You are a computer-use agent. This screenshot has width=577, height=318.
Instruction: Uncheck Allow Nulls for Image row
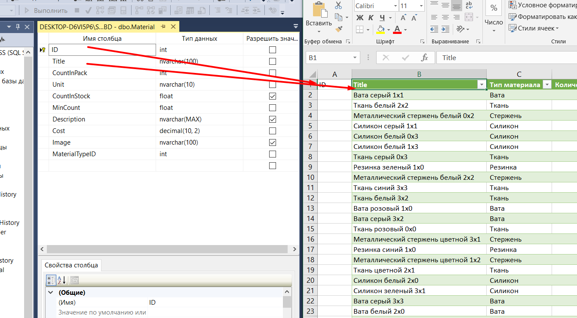(272, 142)
